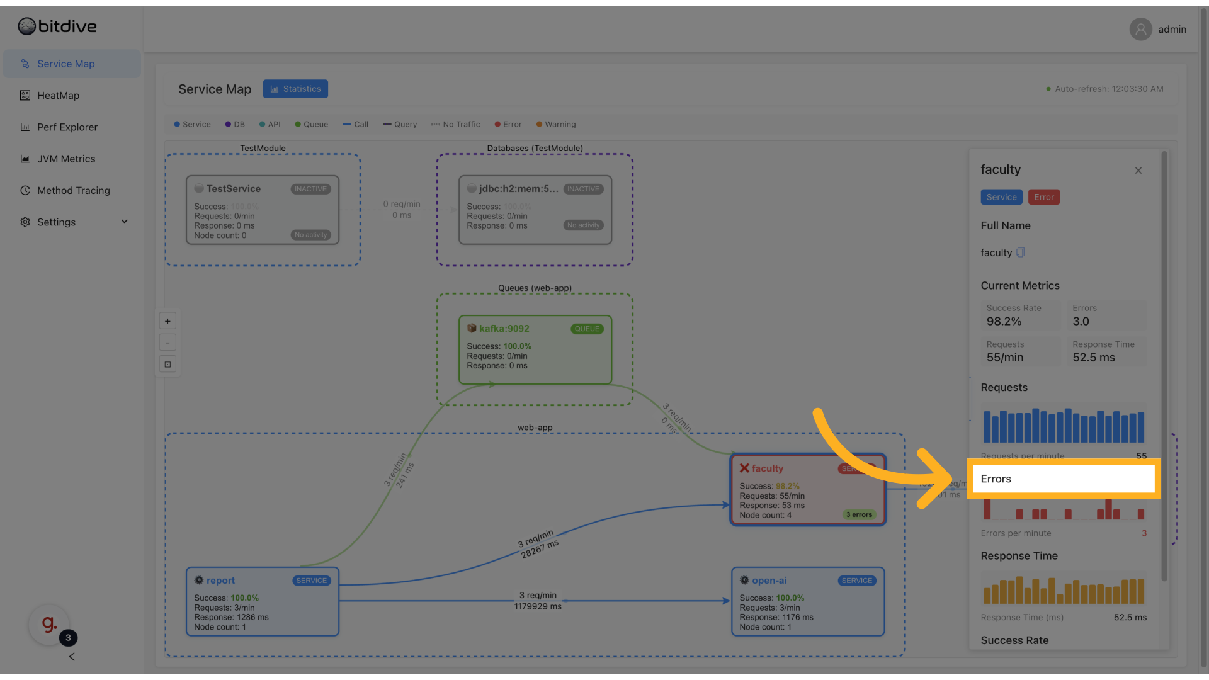The width and height of the screenshot is (1209, 680).
Task: Click the red X icon on faculty node
Action: 744,468
